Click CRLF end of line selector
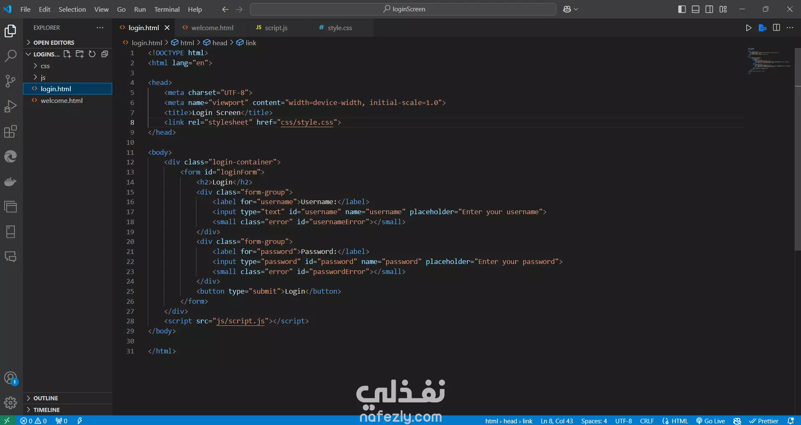 646,421
